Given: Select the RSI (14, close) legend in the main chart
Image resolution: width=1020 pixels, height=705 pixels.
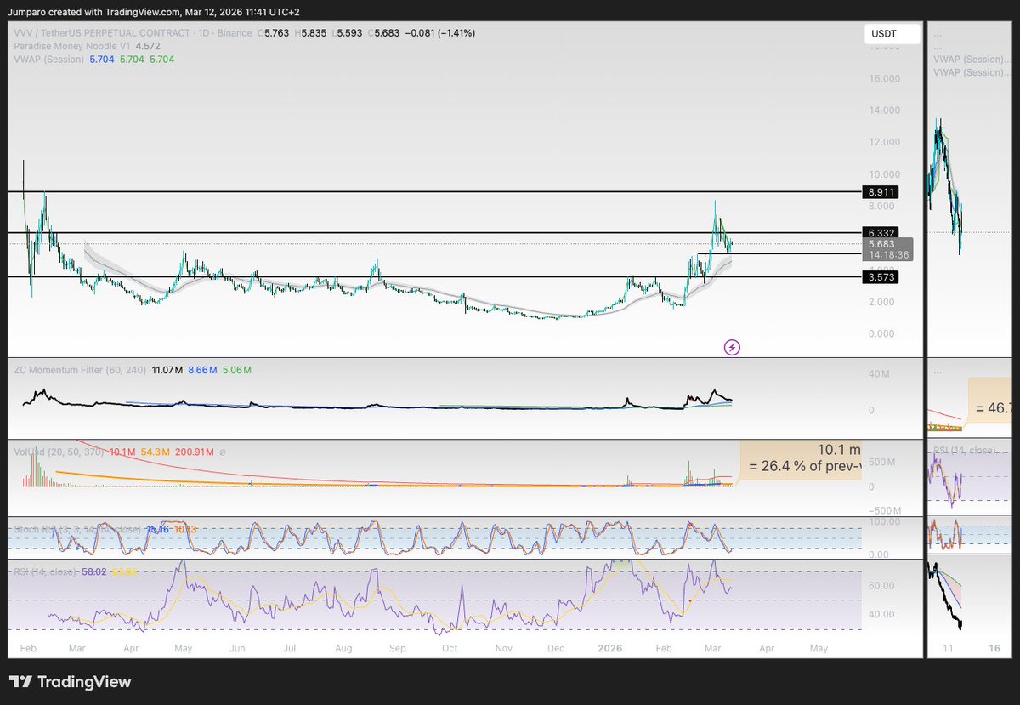Looking at the screenshot, I should [x=44, y=571].
